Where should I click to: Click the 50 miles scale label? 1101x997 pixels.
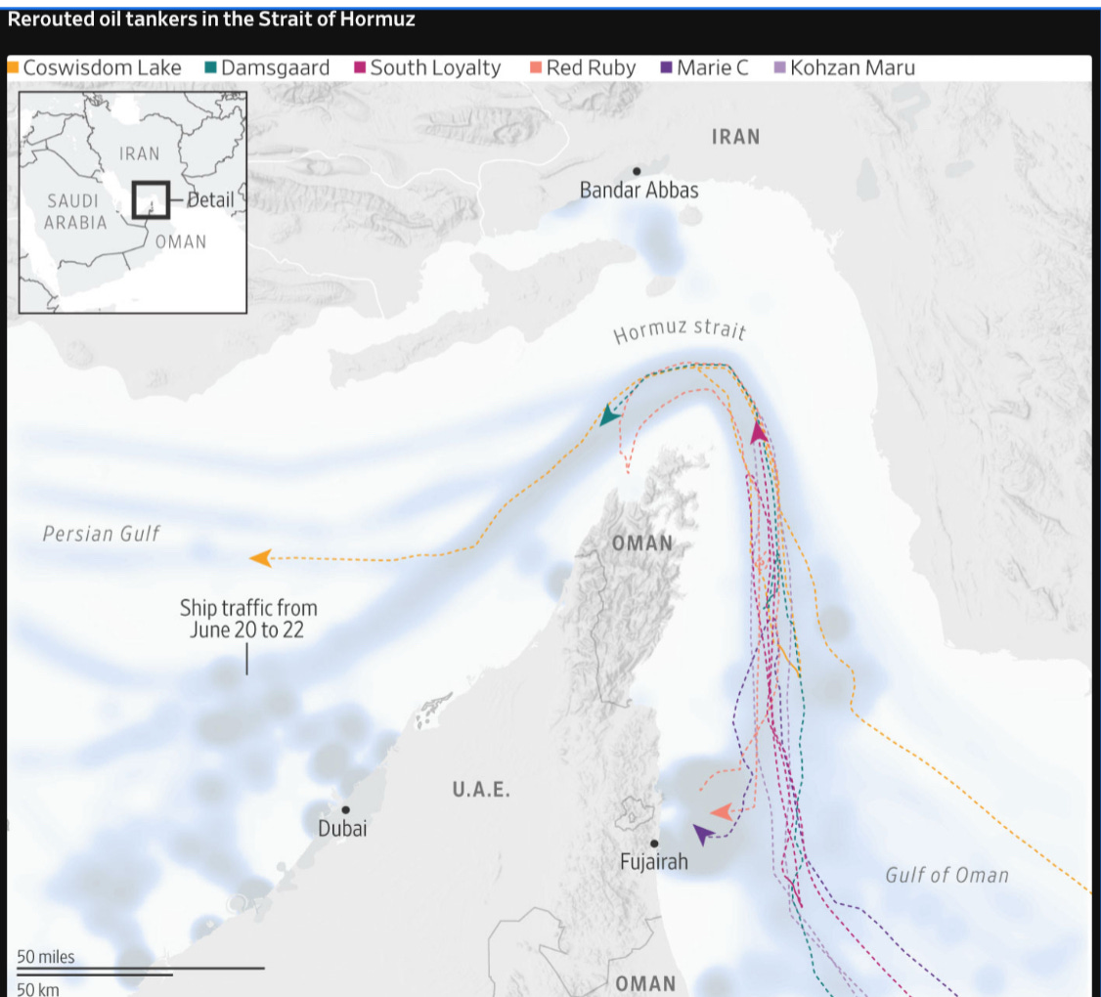pos(46,957)
